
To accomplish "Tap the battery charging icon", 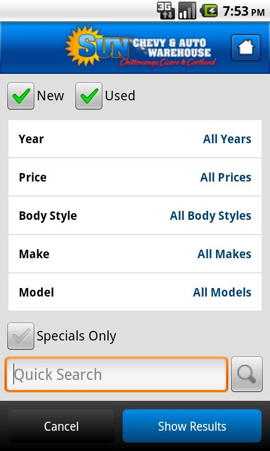I will pos(209,11).
